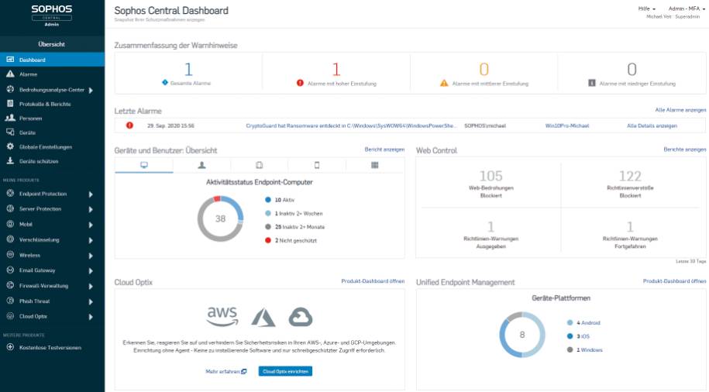Expand the Verschlüsselung submenu arrow
Screen dimensions: 709x392
[x=91, y=240]
